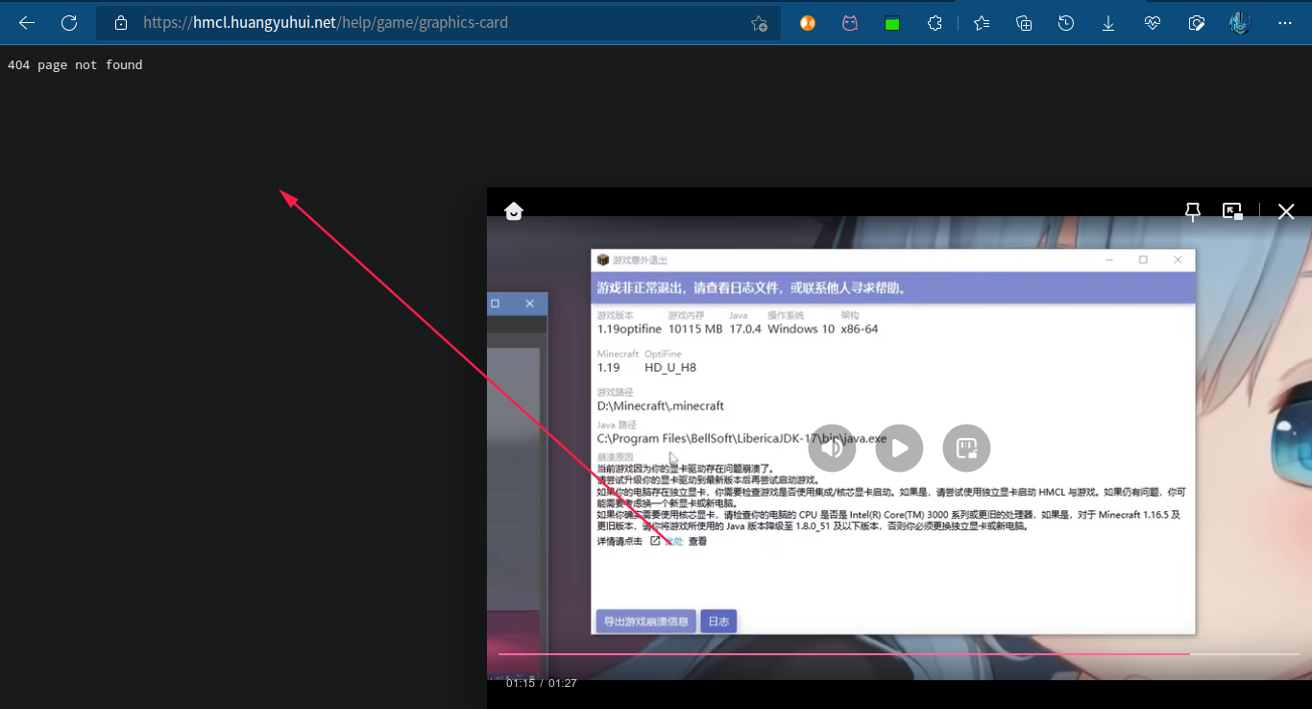Close the picture-in-picture video player

[1286, 211]
